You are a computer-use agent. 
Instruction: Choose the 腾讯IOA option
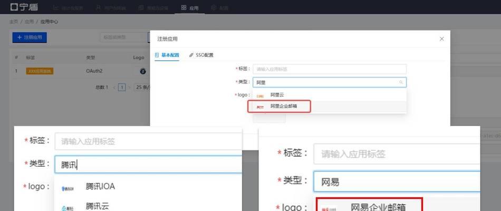pyautogui.click(x=148, y=187)
